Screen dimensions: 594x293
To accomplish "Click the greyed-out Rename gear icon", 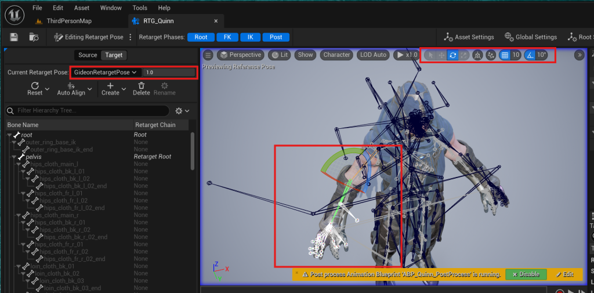I will point(164,86).
